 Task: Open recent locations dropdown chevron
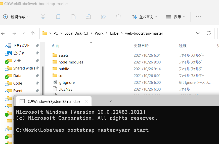24,33
